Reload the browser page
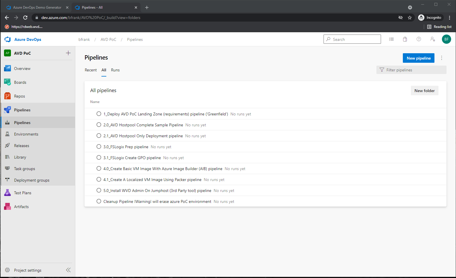 [x=25, y=18]
